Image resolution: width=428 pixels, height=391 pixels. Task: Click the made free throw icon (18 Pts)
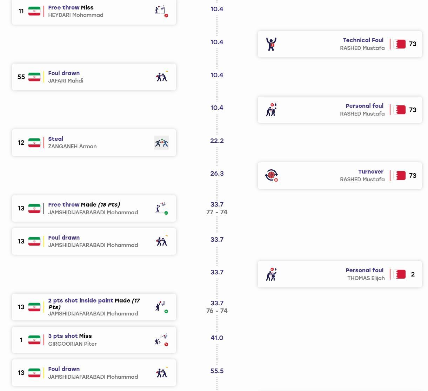[x=161, y=208]
